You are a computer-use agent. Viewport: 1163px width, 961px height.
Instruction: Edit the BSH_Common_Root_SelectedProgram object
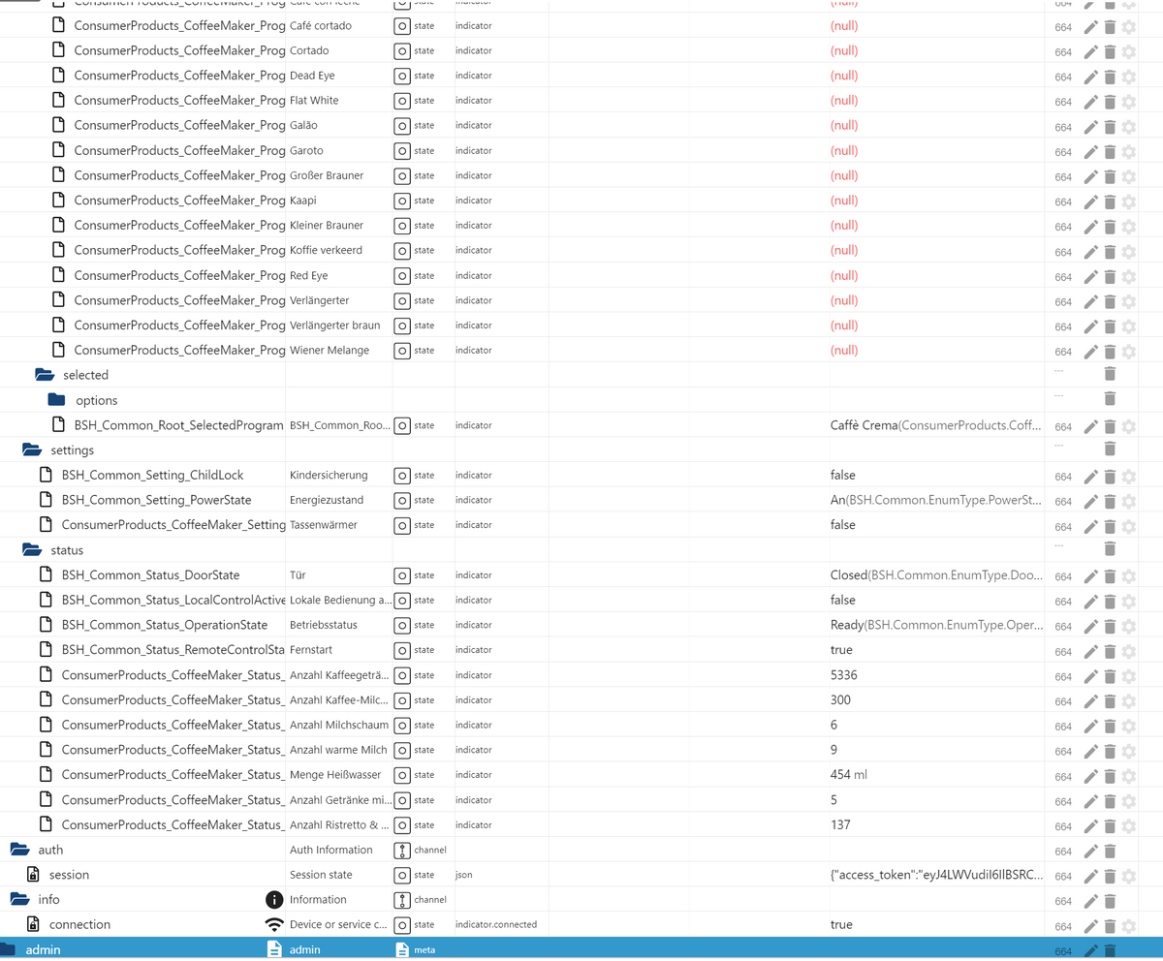(1090, 426)
